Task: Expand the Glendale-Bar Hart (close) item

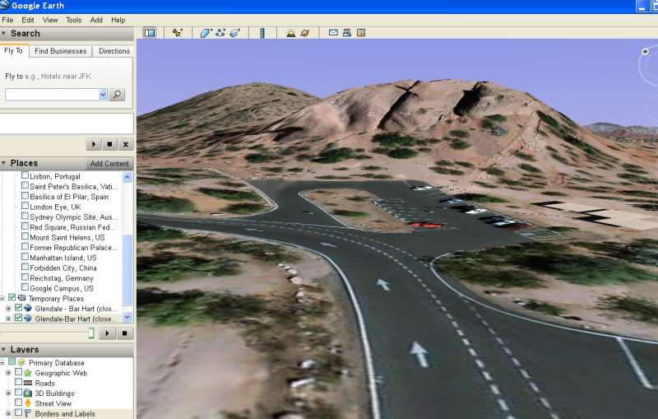Action: pos(8,319)
